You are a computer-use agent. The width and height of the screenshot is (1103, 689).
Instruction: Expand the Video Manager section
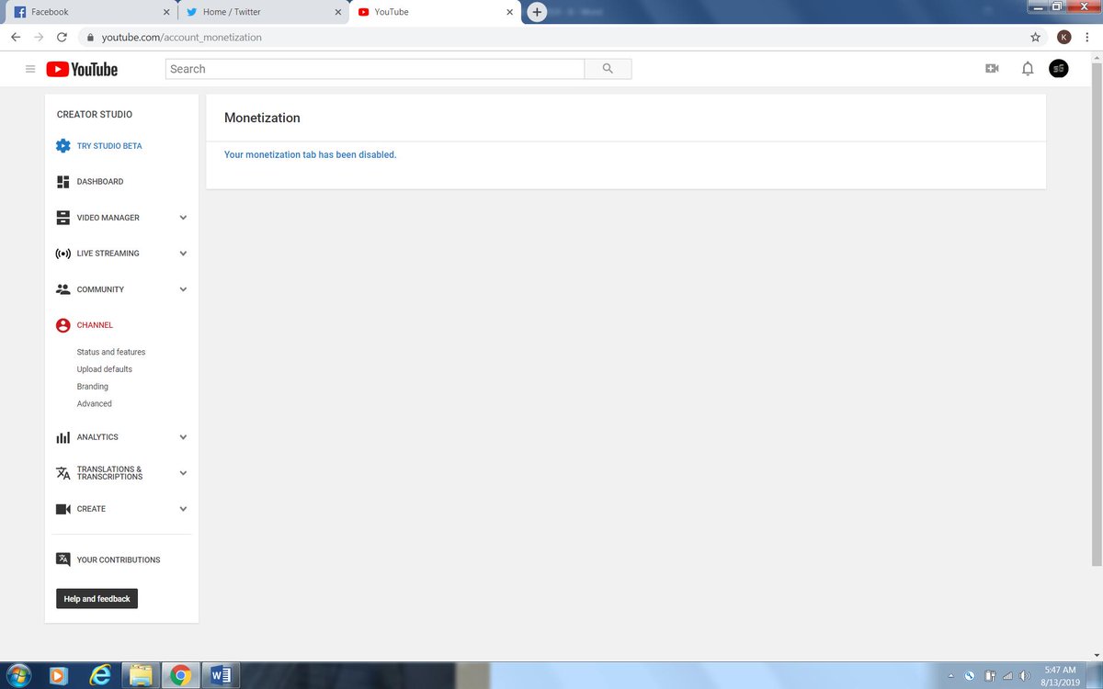[183, 218]
